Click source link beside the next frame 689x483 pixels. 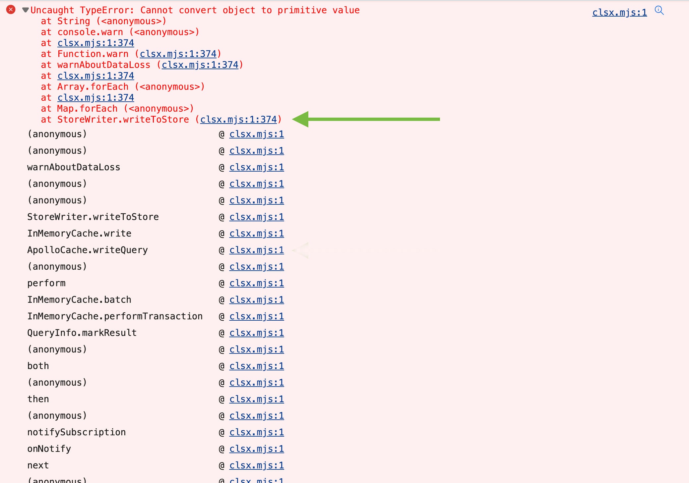[256, 465]
